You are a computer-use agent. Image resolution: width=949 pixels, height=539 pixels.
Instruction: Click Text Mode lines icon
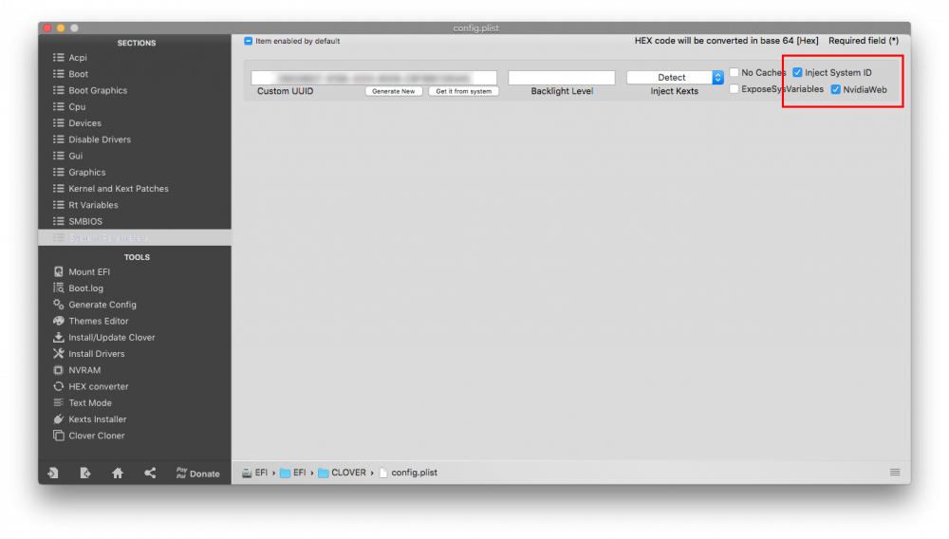(x=58, y=402)
